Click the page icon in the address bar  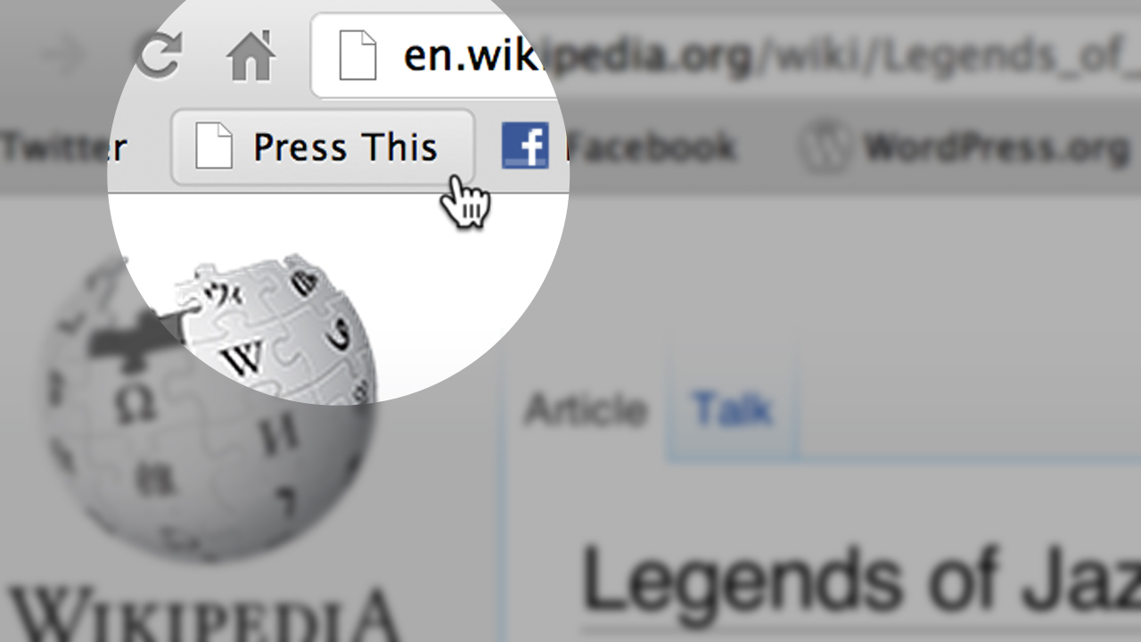[358, 56]
